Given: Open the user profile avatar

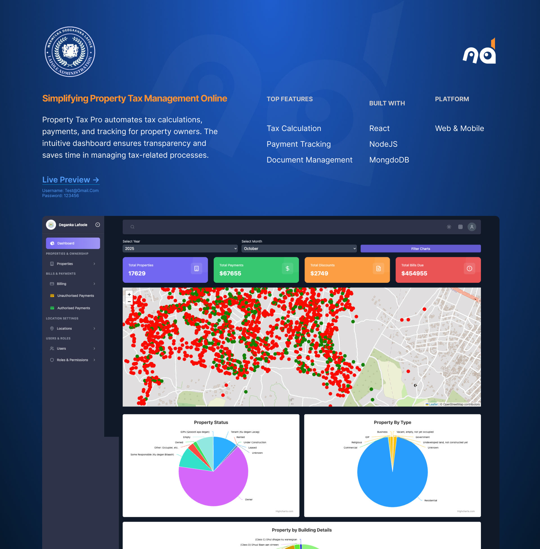Looking at the screenshot, I should [472, 227].
